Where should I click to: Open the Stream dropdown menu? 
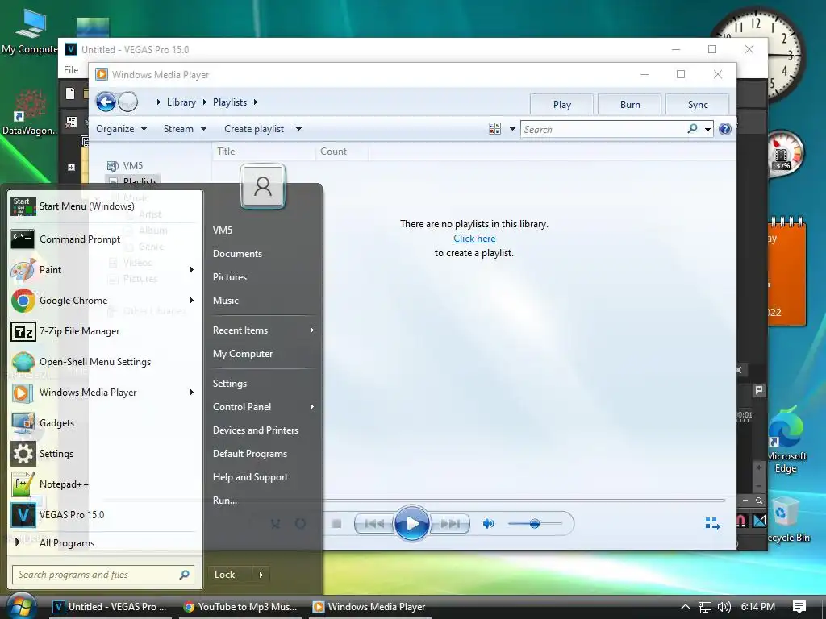pos(185,129)
